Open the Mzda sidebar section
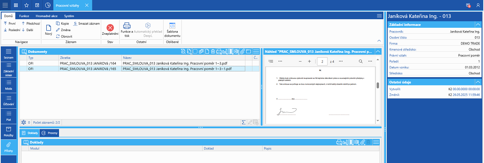Viewport: 484px width, 163px height. 8,85
